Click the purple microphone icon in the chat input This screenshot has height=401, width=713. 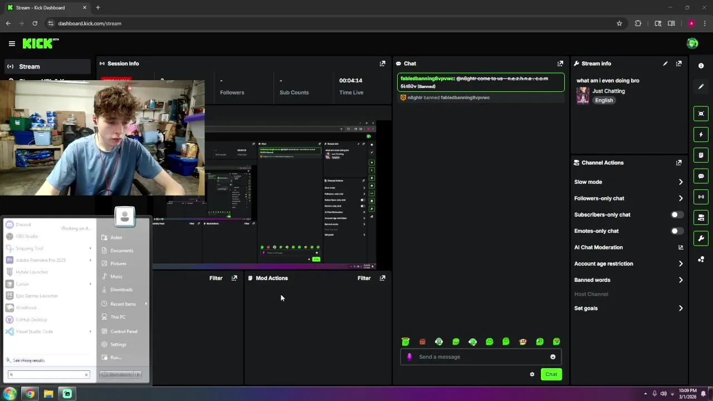pos(409,357)
